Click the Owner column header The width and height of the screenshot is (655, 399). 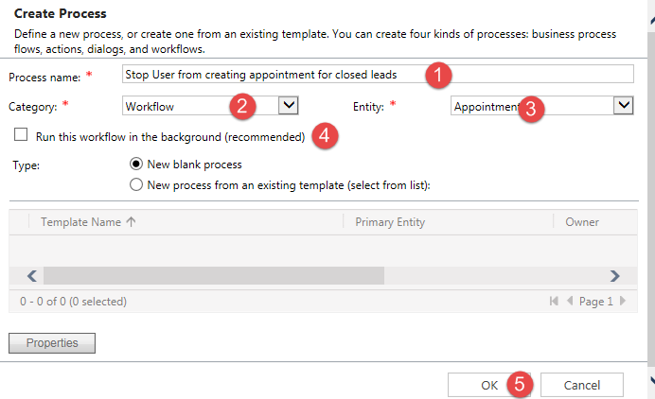coord(582,222)
